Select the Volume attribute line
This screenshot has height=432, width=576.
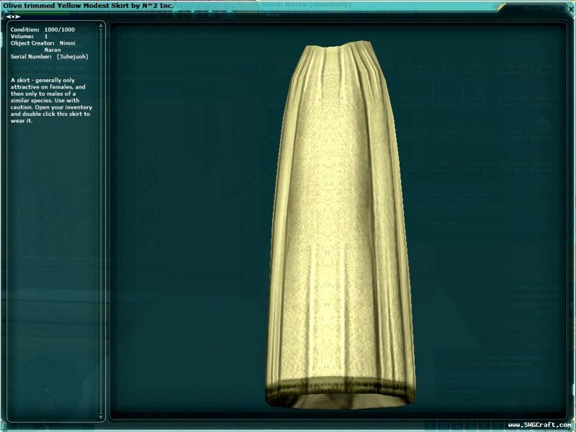(30, 36)
